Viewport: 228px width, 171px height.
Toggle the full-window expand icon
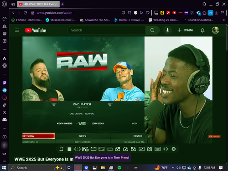[101, 149]
